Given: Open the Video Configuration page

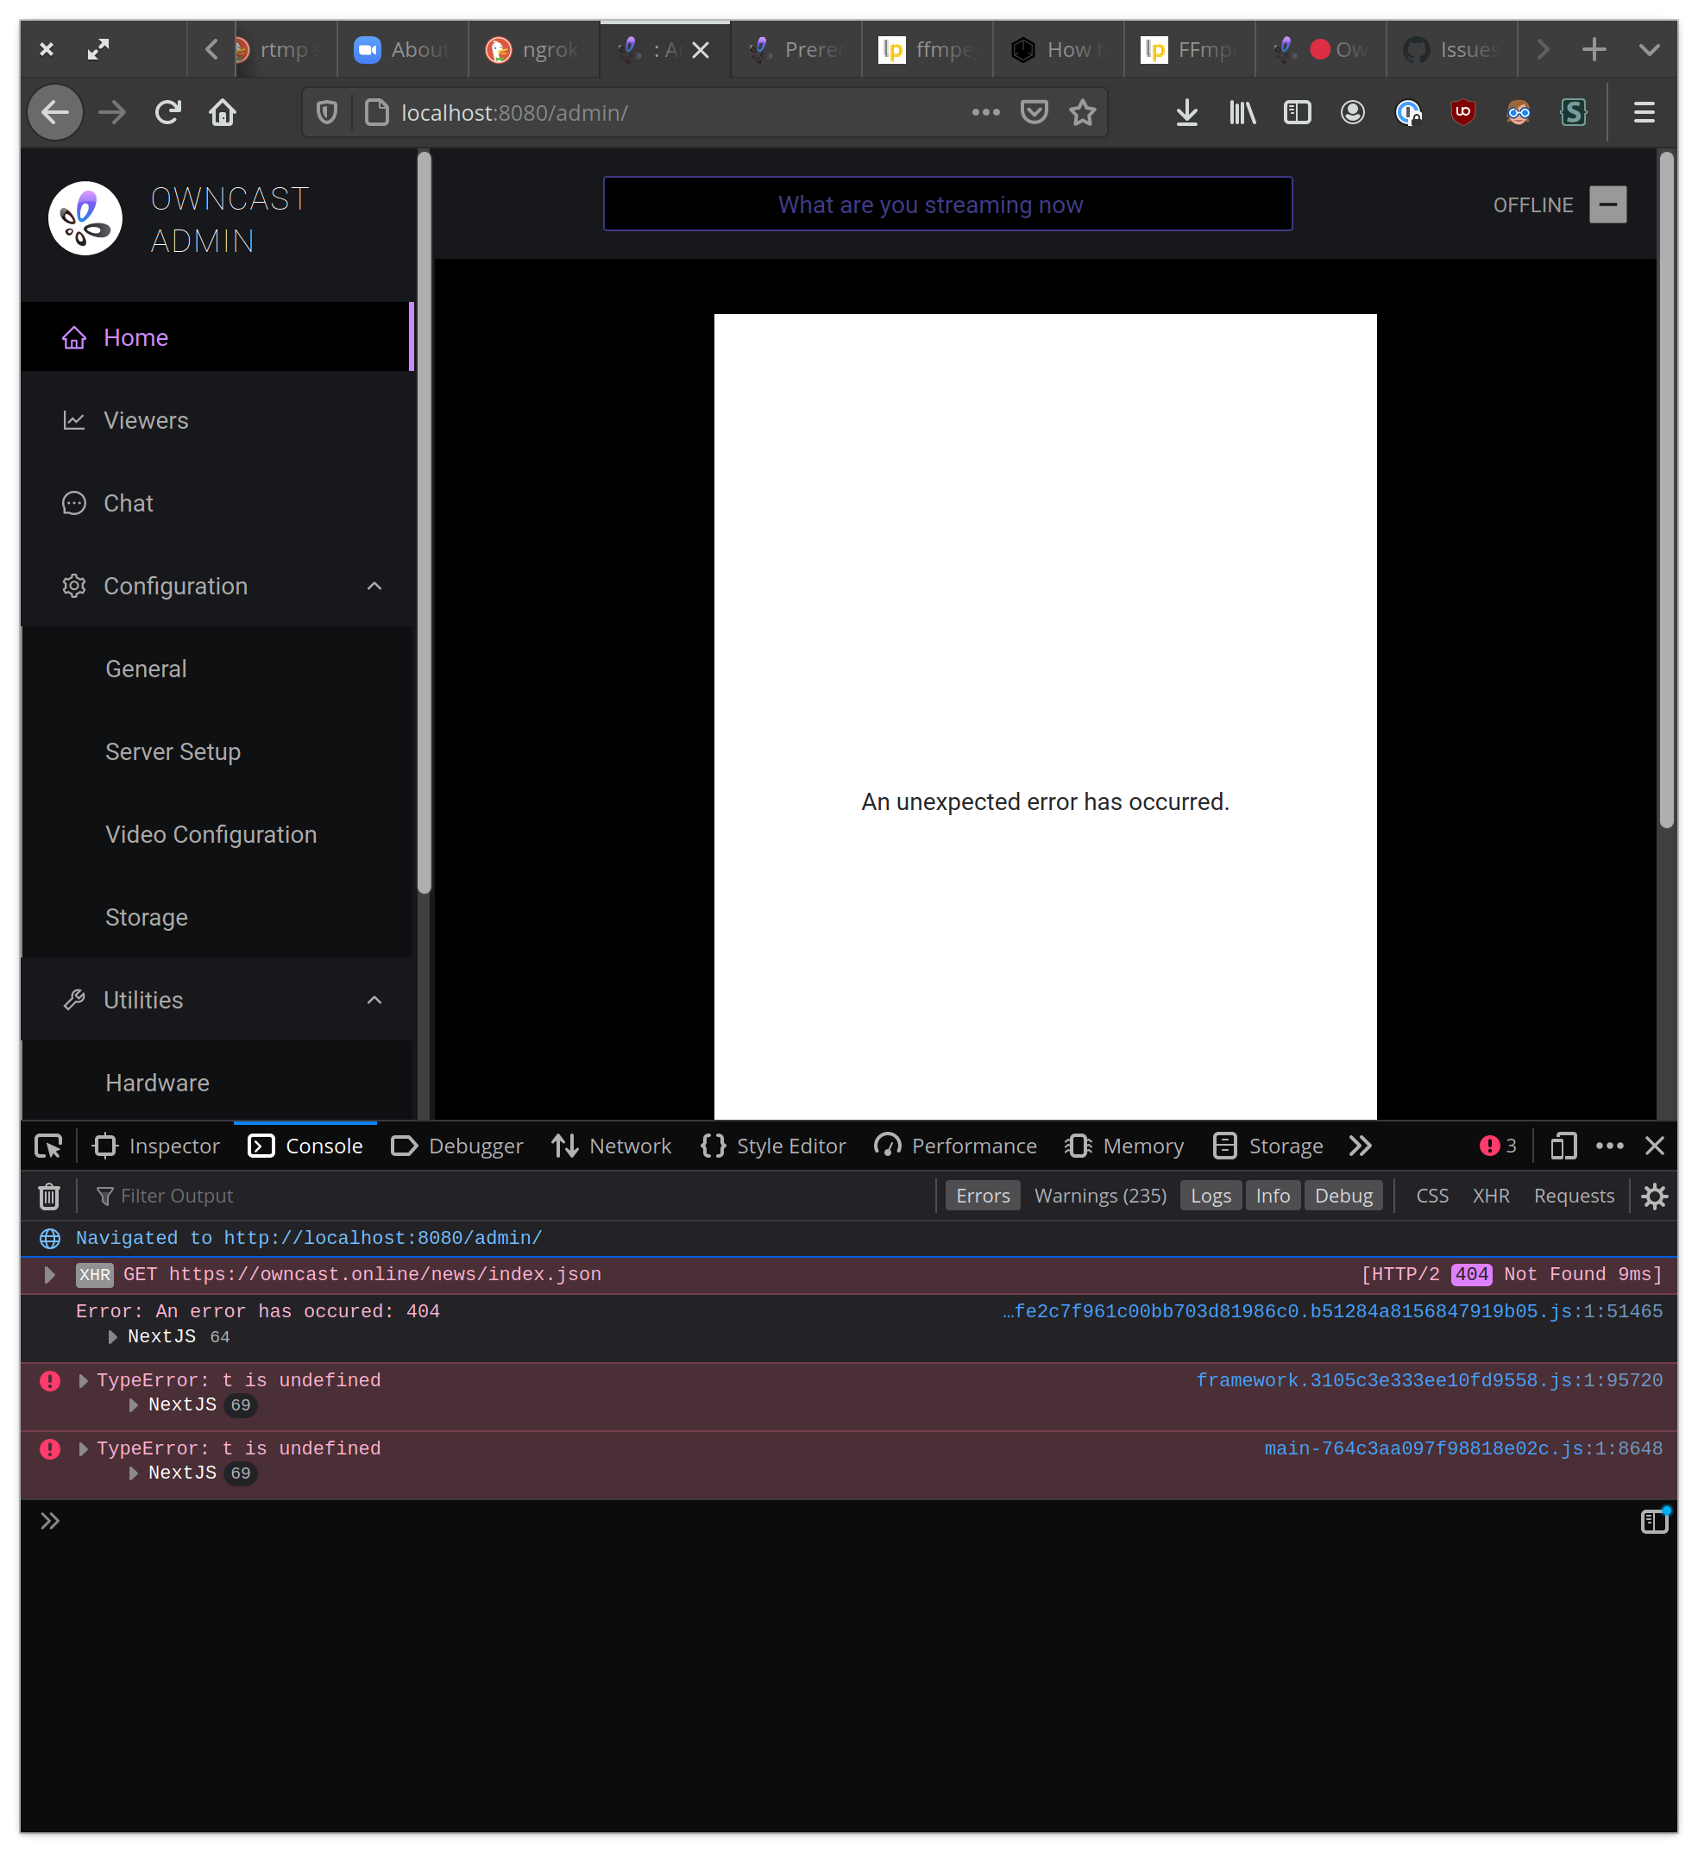Looking at the screenshot, I should (211, 833).
